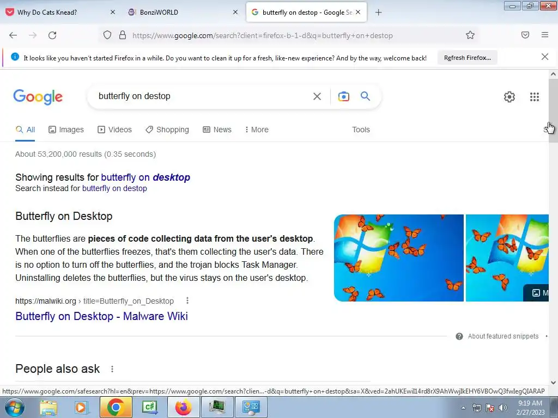
Task: Open the clock showing 9:19 AM
Action: (x=530, y=408)
